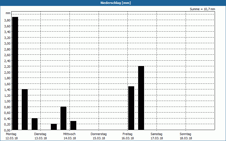Click the y-axis value '2,80'
Viewport: 226px width, 141px height.
pos(7,49)
